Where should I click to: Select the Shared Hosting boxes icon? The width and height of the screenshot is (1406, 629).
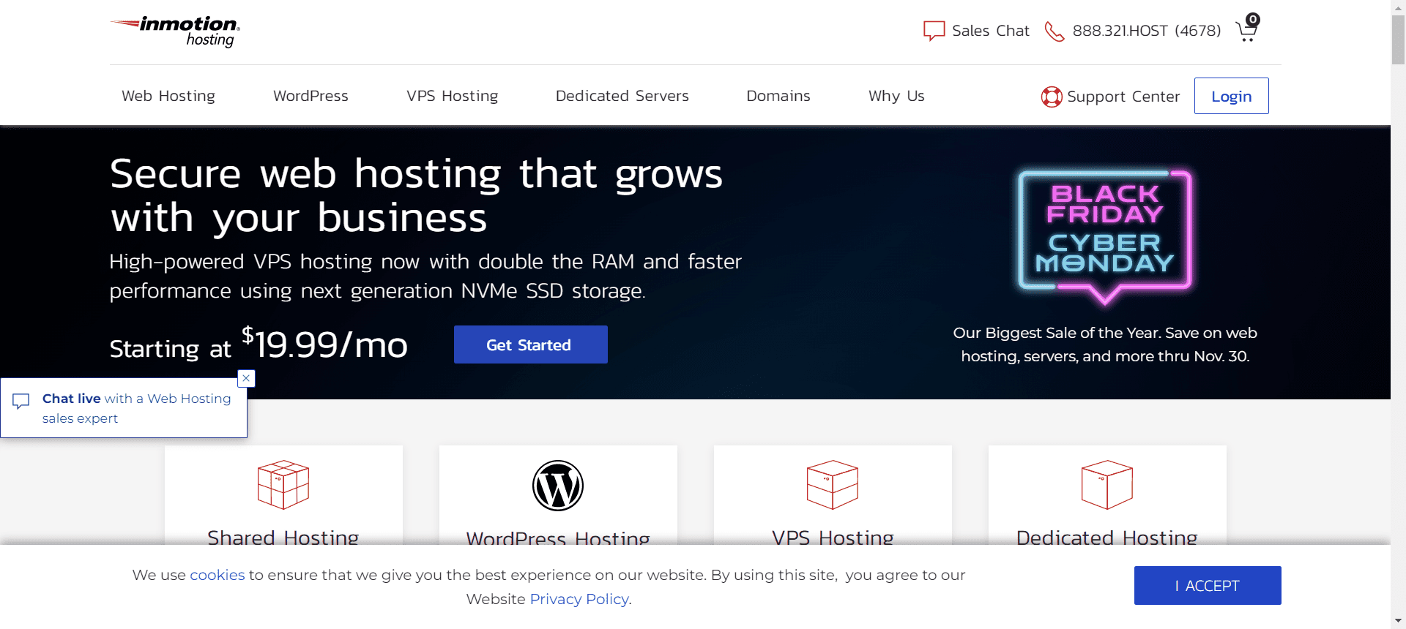tap(283, 484)
